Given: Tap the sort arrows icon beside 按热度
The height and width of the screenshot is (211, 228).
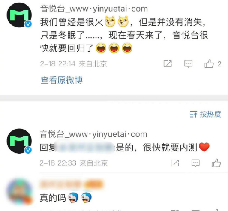Looking at the screenshot, I should click(193, 114).
